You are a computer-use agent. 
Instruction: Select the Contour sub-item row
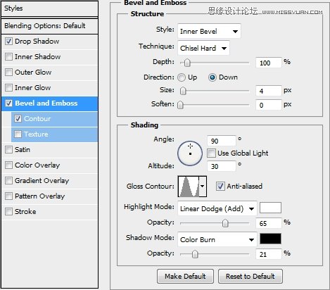tap(54, 119)
